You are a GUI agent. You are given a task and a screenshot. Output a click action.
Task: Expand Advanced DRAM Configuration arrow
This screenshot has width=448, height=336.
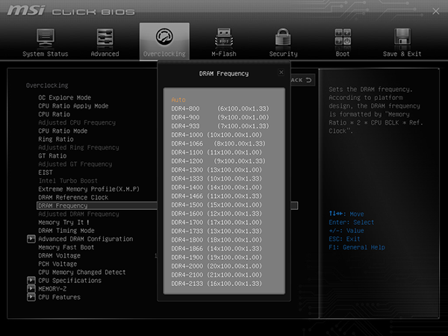[x=31, y=239]
